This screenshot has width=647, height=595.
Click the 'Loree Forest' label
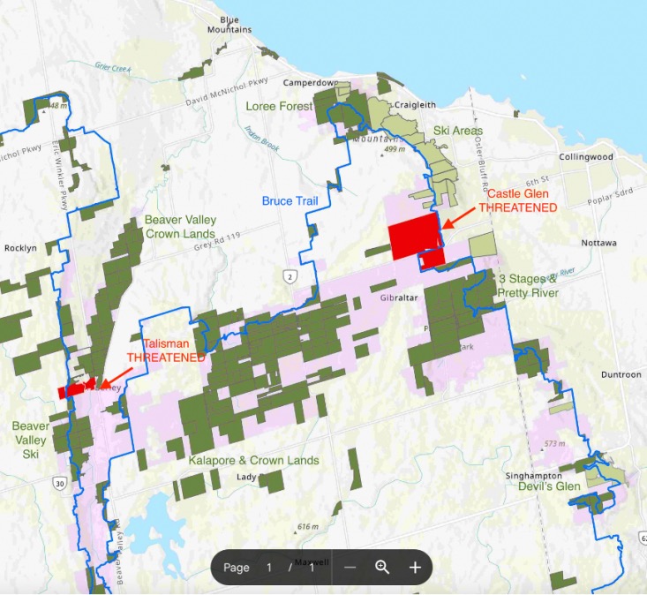[279, 107]
